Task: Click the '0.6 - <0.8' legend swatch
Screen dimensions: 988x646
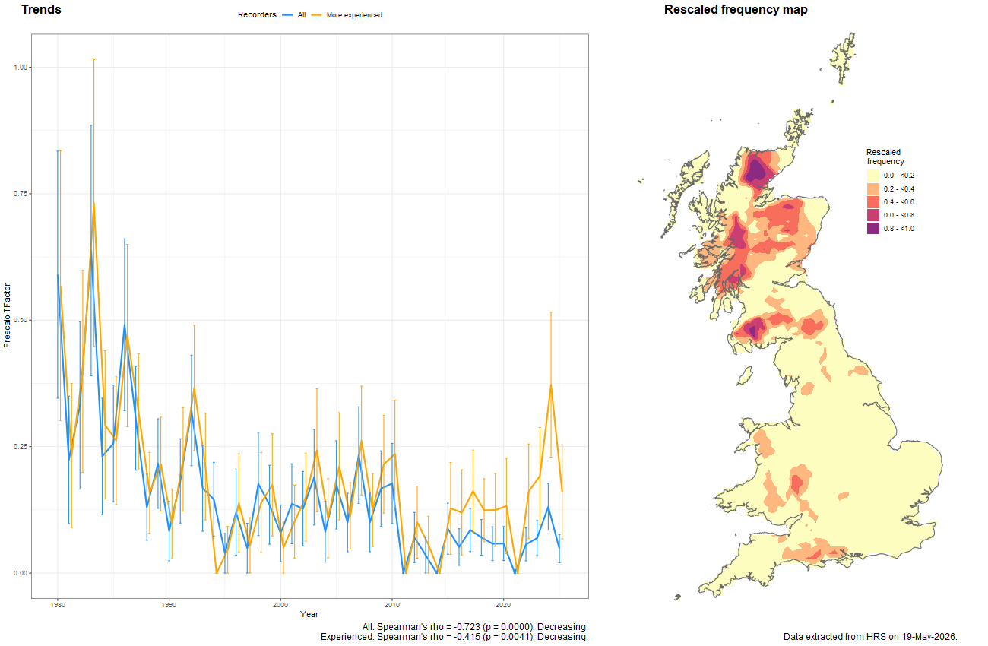Action: (x=873, y=215)
